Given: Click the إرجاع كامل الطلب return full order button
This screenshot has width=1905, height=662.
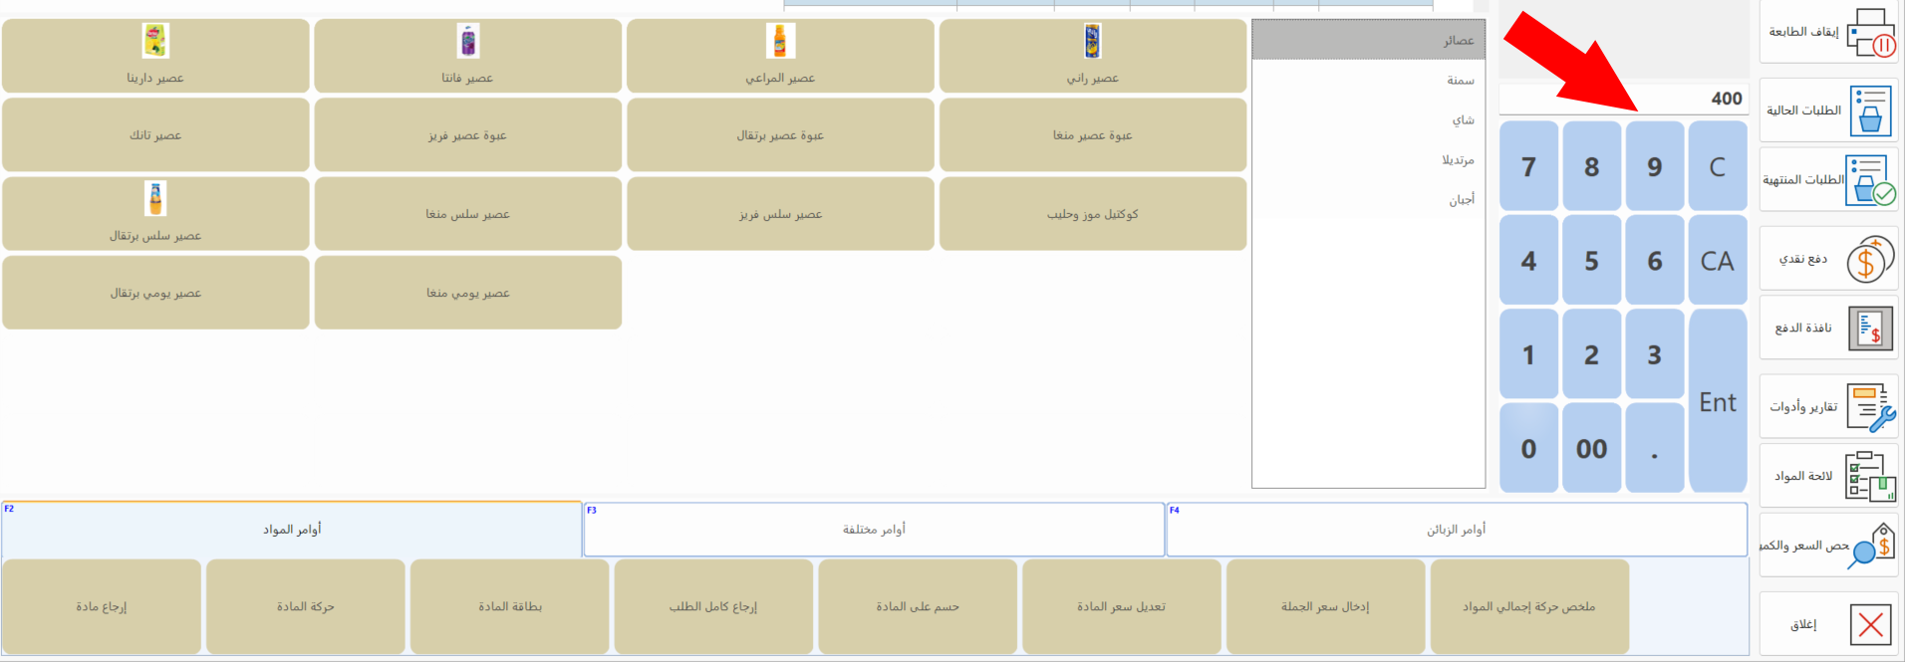Looking at the screenshot, I should click(x=713, y=606).
